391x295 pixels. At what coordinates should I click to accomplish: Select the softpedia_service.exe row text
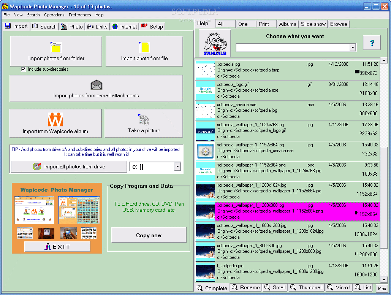click(237, 105)
